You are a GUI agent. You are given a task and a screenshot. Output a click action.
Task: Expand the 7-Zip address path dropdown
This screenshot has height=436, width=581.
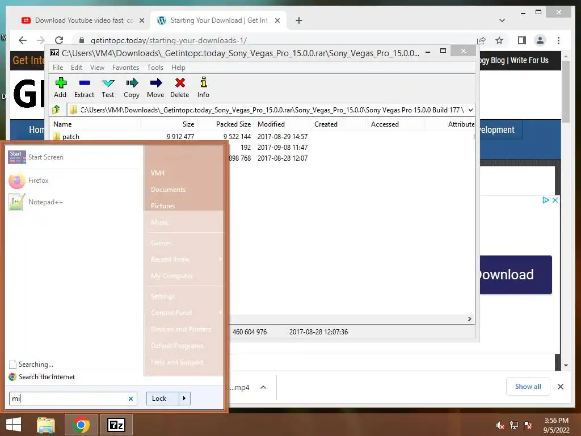tap(470, 110)
